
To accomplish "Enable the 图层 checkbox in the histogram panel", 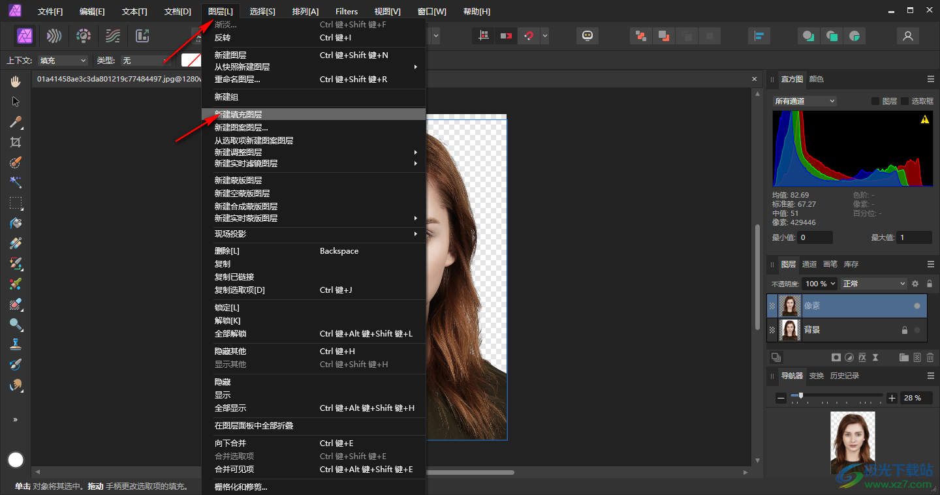I will tap(875, 101).
